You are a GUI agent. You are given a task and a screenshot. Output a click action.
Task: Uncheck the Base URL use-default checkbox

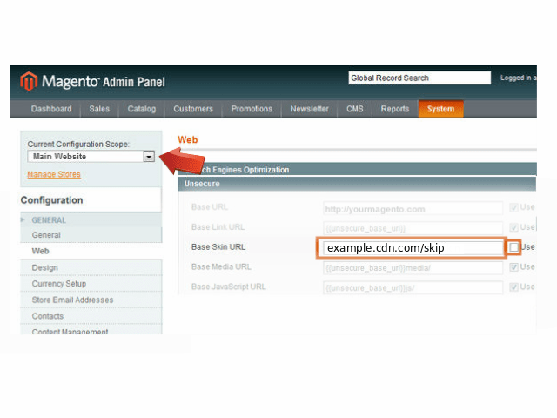pos(513,208)
